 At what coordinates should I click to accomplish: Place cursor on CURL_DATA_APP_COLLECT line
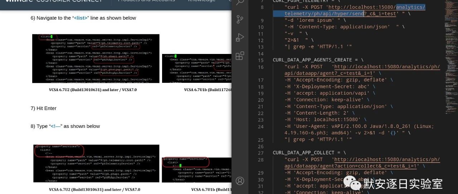pos(309,153)
